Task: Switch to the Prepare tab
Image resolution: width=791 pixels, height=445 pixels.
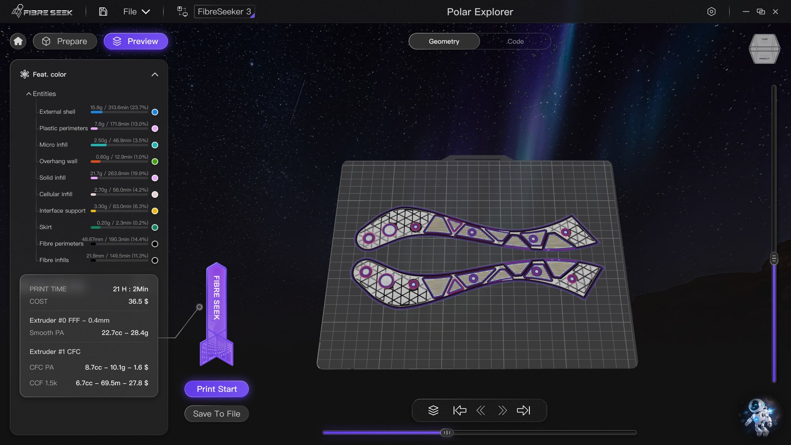Action: tap(65, 41)
